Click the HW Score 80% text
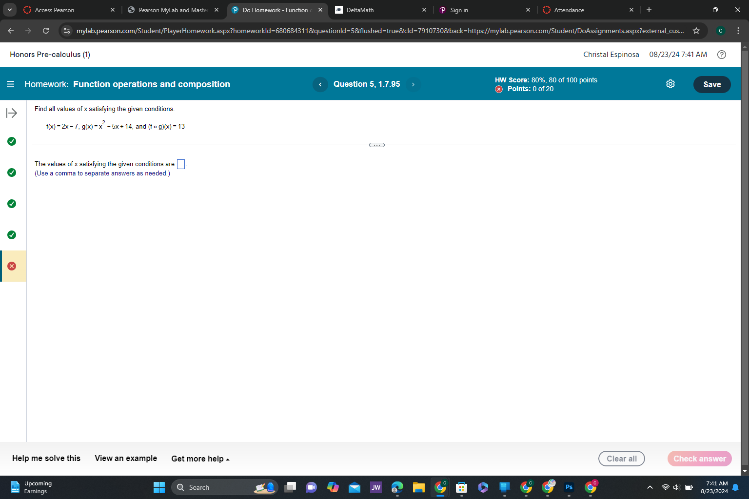This screenshot has width=749, height=499. (546, 80)
